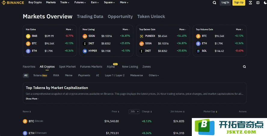Filter by Payments category
This screenshot has height=136, width=267.
84,75
